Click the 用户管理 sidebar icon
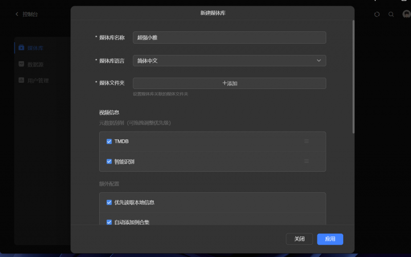The height and width of the screenshot is (257, 411). click(x=21, y=81)
